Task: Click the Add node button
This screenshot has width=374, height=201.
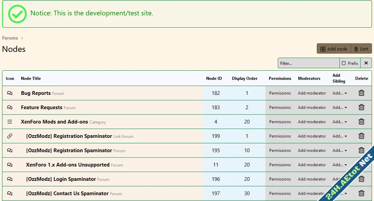Action: click(333, 48)
